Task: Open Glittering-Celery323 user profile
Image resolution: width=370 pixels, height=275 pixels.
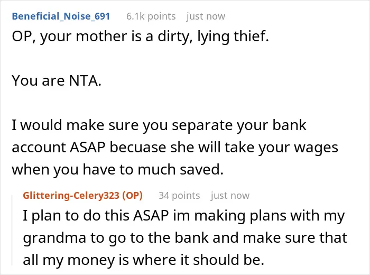Action: (71, 196)
